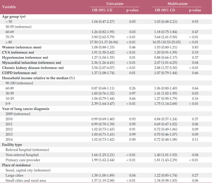The height and width of the screenshot is (183, 213).
Task: Select the value '1.81 (1.43-2.29)'
Action: [166, 160]
